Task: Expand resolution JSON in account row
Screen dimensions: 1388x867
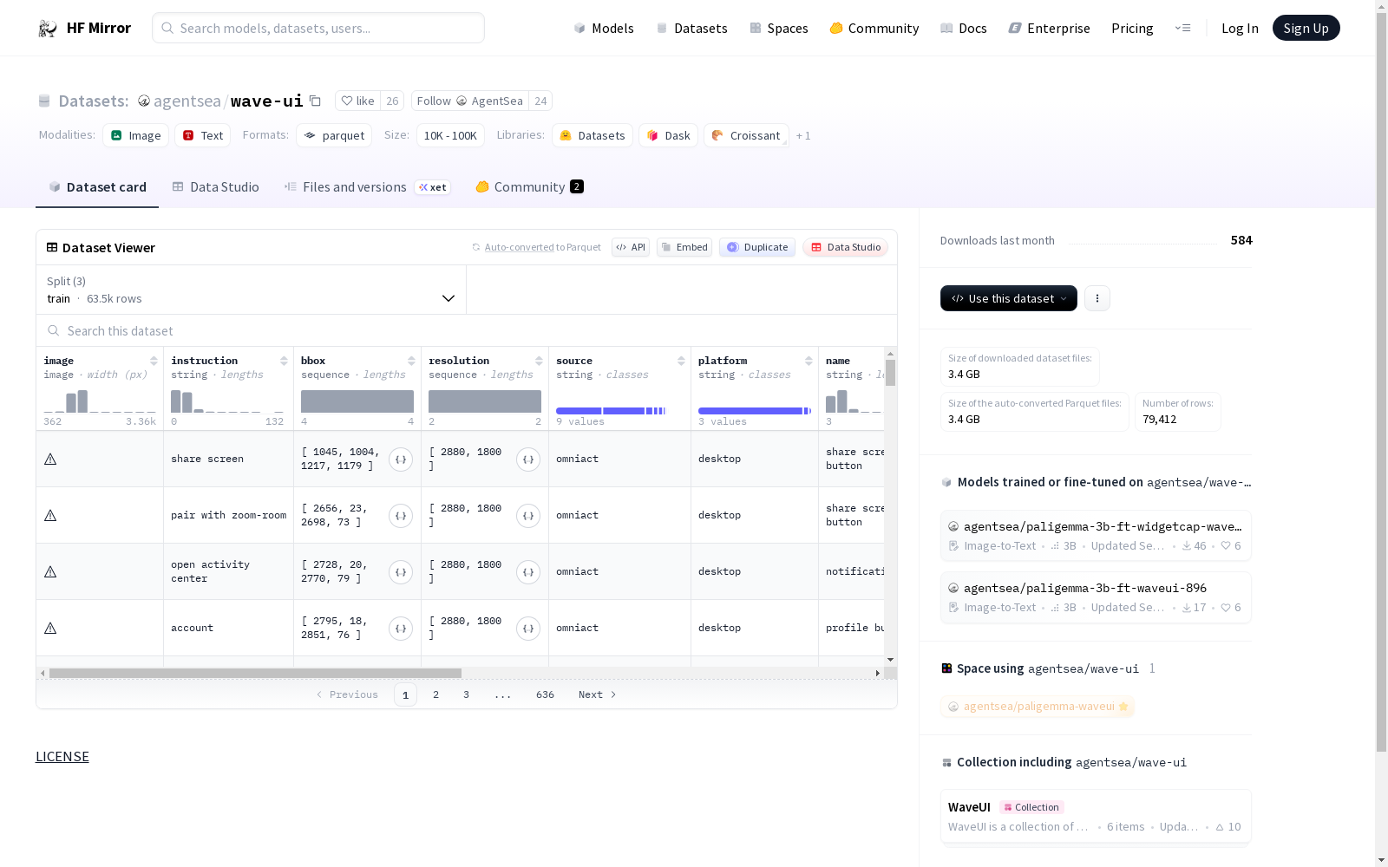Action: [528, 629]
